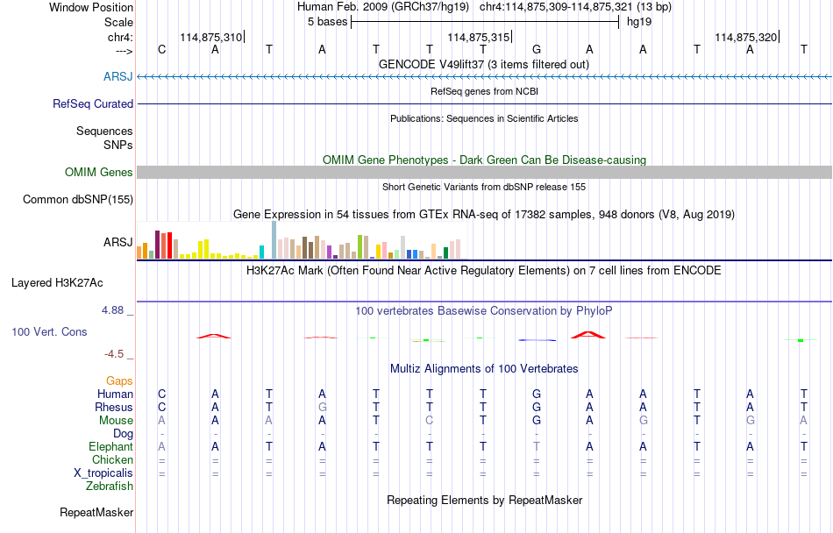833x533 pixels.
Task: Click the 114,875,315 ruler position
Action: (478, 37)
